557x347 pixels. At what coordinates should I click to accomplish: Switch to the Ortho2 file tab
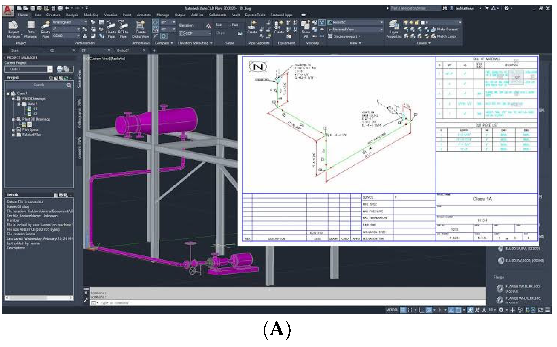tap(123, 51)
